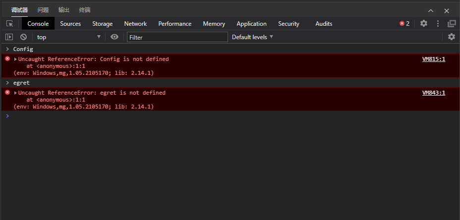Click the entered 'Config' command text
The image size is (460, 220).
[23, 49]
